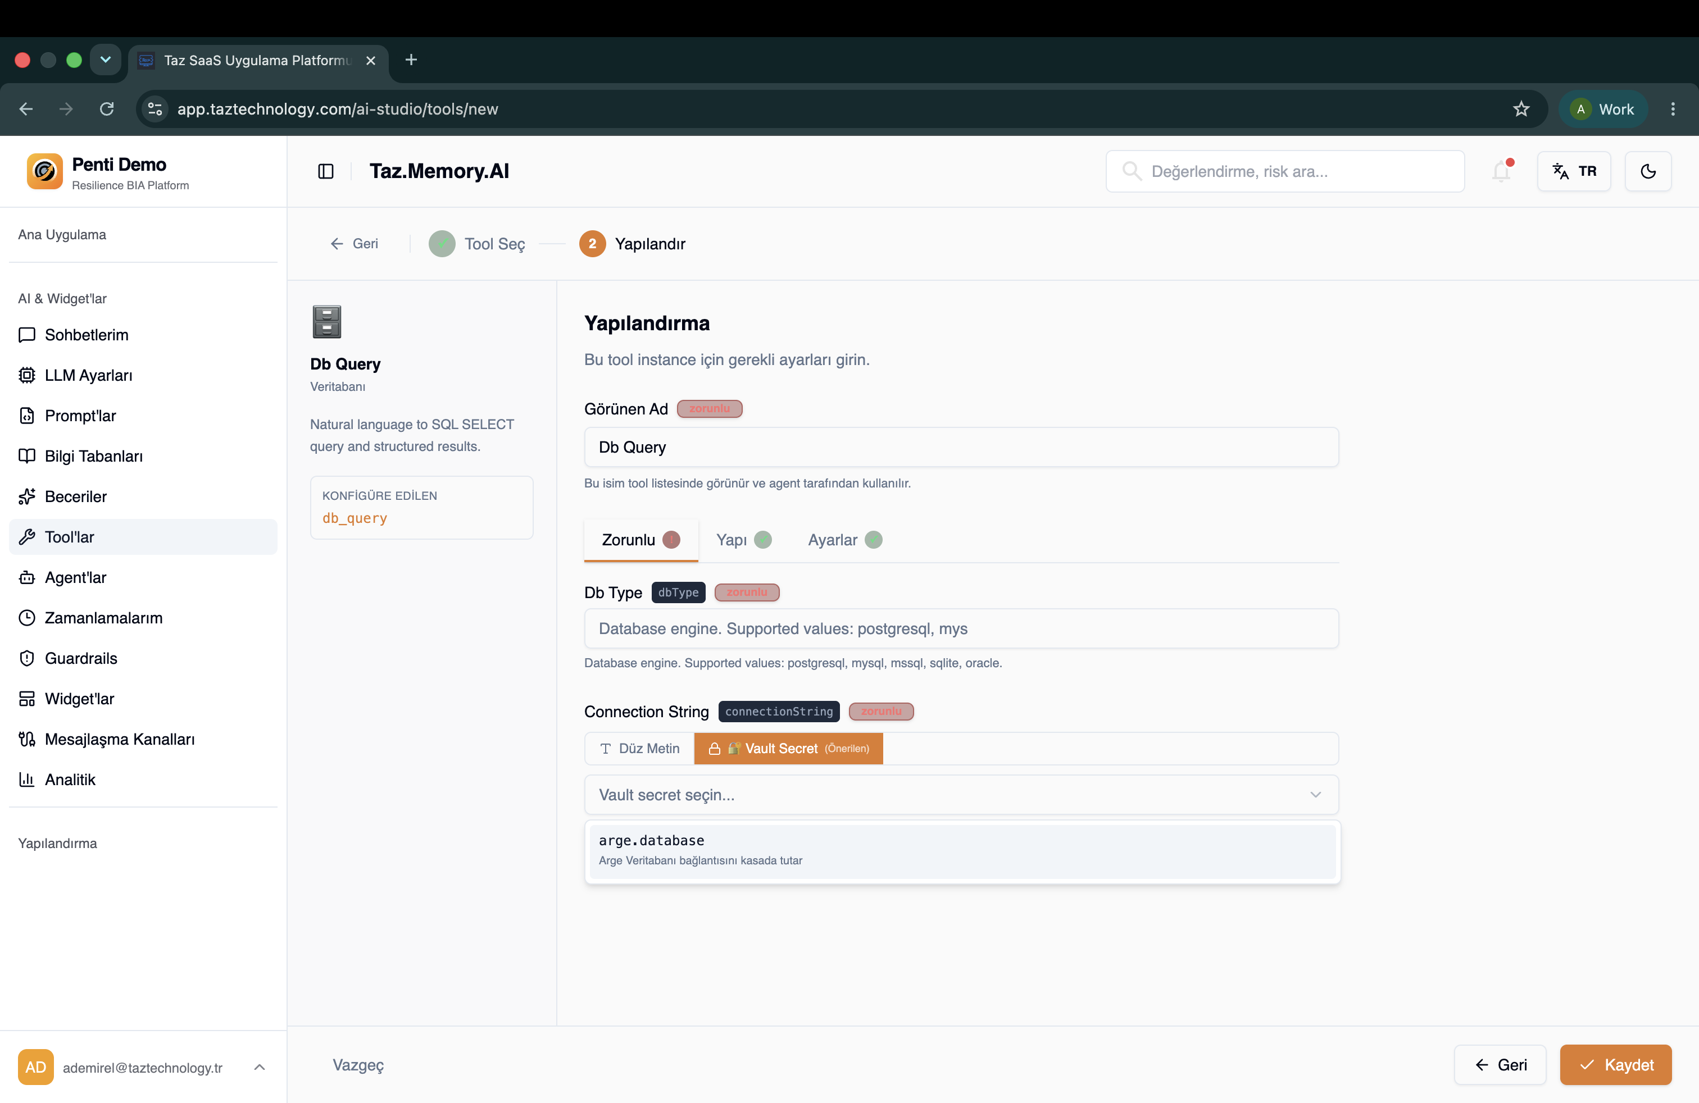Click the AD user avatar
1699x1103 pixels.
click(36, 1067)
